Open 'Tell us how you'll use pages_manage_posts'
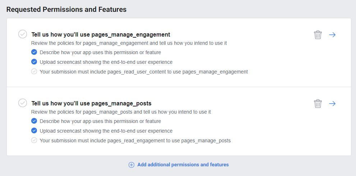Image resolution: width=356 pixels, height=176 pixels. (x=91, y=103)
